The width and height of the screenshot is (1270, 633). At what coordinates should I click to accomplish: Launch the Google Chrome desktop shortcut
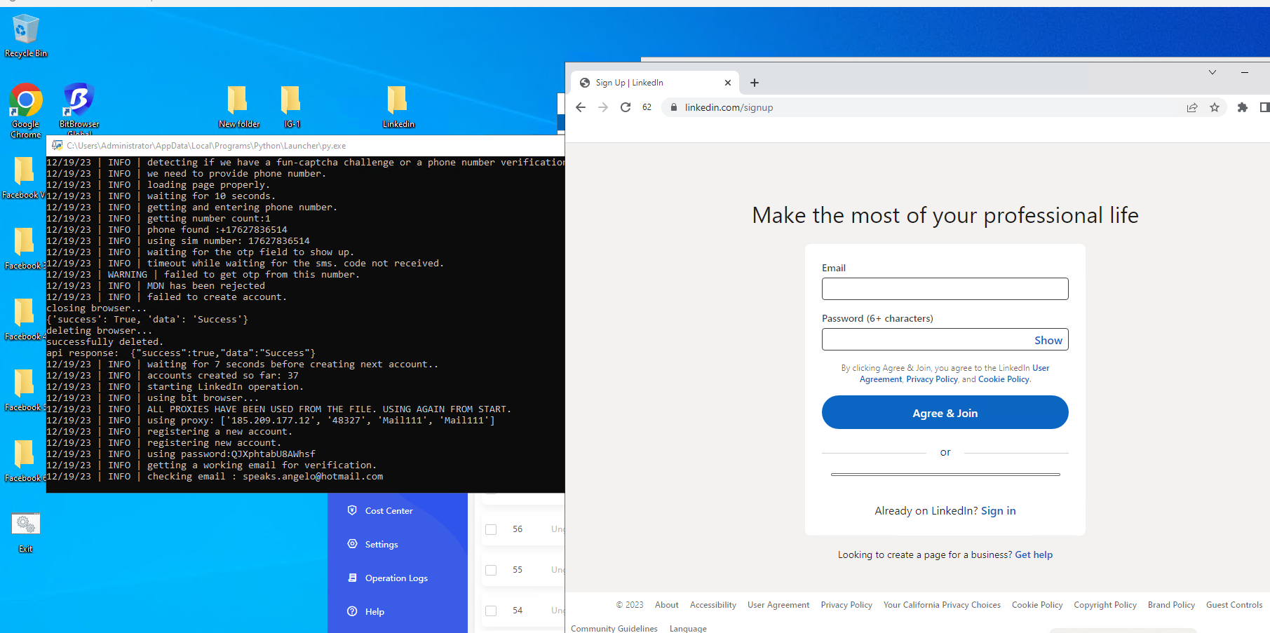point(26,110)
